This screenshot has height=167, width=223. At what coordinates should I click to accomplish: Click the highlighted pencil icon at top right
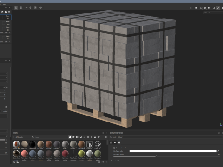click(218, 8)
